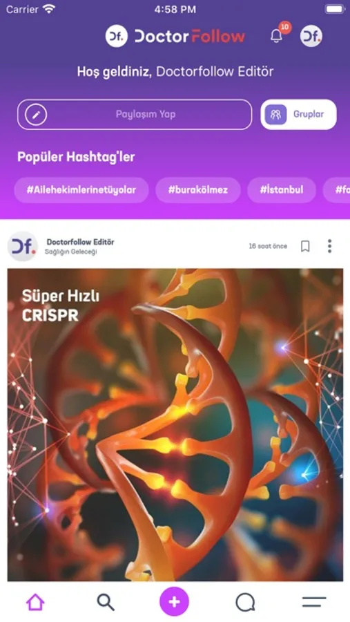350x622 pixels.
Task: Open the Gruplar button
Action: pyautogui.click(x=298, y=114)
